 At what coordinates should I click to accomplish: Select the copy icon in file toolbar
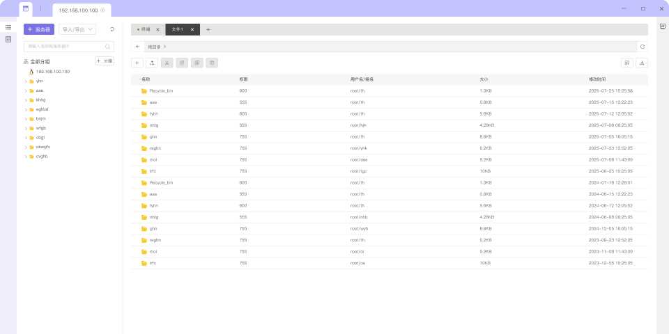tap(182, 63)
